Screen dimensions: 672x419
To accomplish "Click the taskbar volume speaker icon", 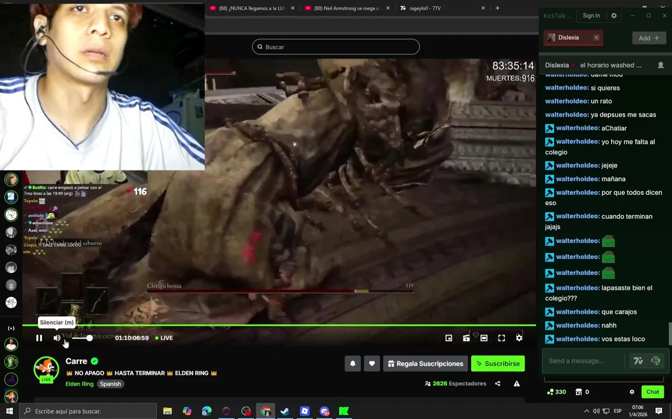I will (x=596, y=411).
